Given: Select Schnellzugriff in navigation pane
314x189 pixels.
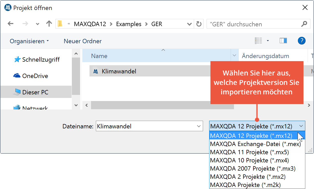Looking at the screenshot, I should 41,60.
